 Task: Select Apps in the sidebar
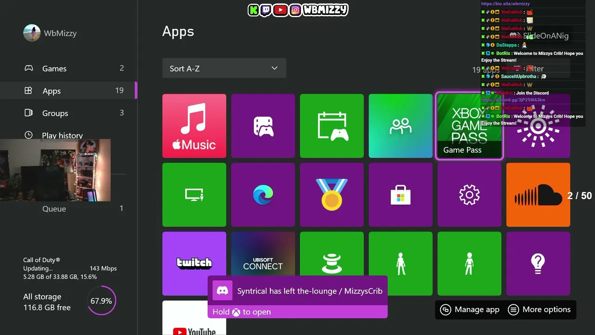pos(69,91)
